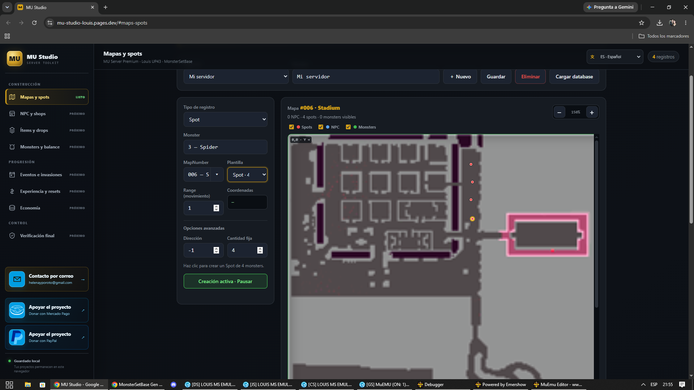Open Discord from the taskbar

(173, 385)
